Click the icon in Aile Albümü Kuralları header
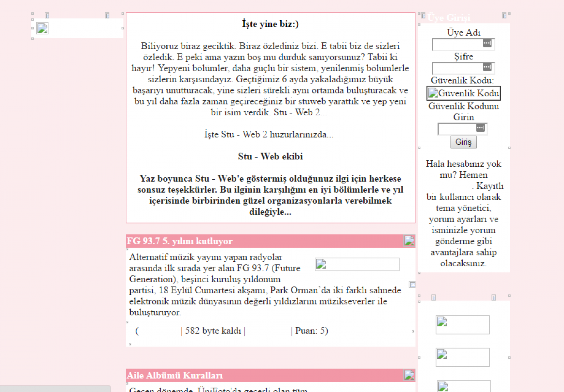The height and width of the screenshot is (392, 564). (409, 375)
